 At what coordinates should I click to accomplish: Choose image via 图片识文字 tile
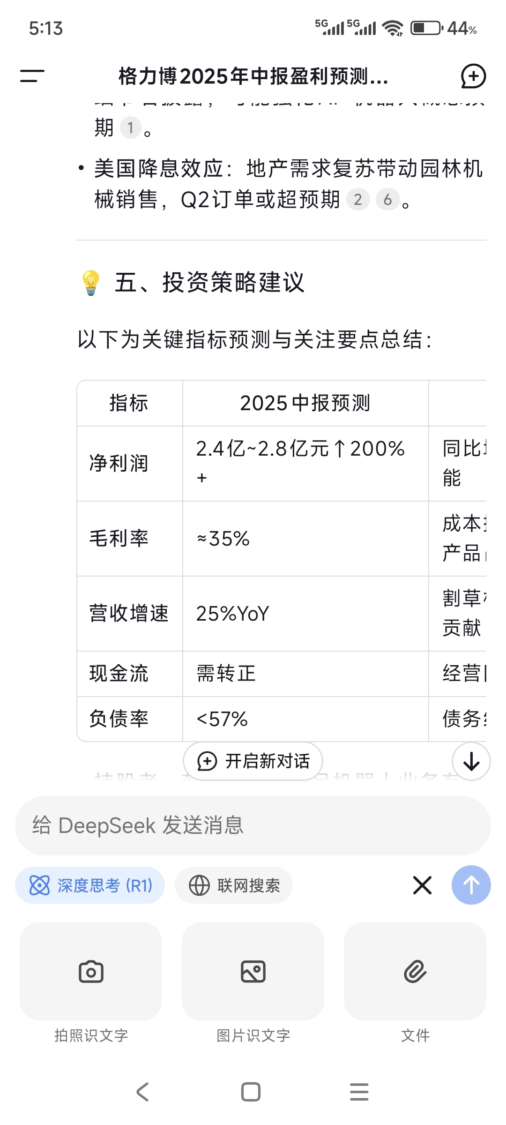pos(253,971)
